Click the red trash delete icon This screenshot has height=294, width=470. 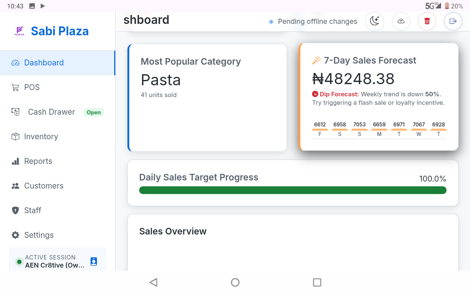[427, 21]
